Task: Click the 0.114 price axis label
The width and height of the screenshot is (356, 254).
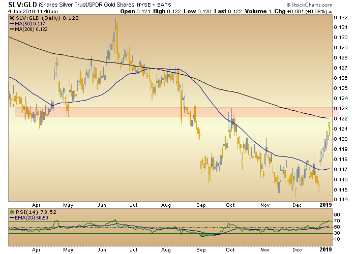Action: (x=341, y=200)
